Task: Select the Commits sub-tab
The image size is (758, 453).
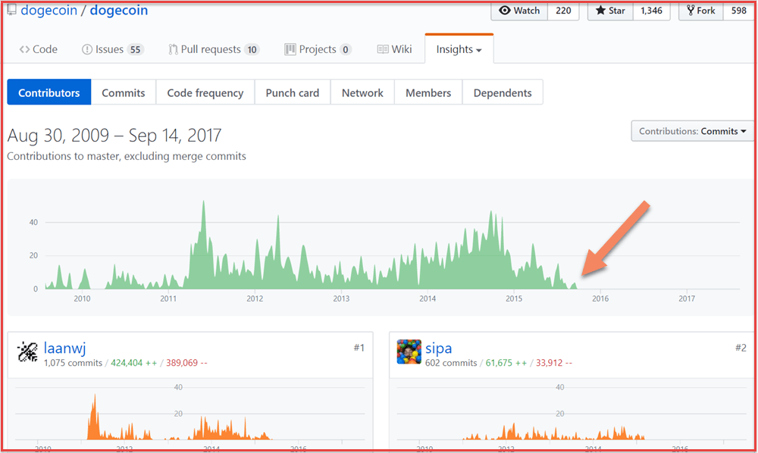Action: coord(124,92)
